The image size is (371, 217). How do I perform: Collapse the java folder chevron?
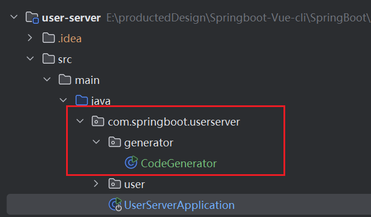point(63,100)
